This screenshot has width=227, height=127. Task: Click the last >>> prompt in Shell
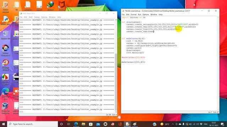click(x=21, y=112)
